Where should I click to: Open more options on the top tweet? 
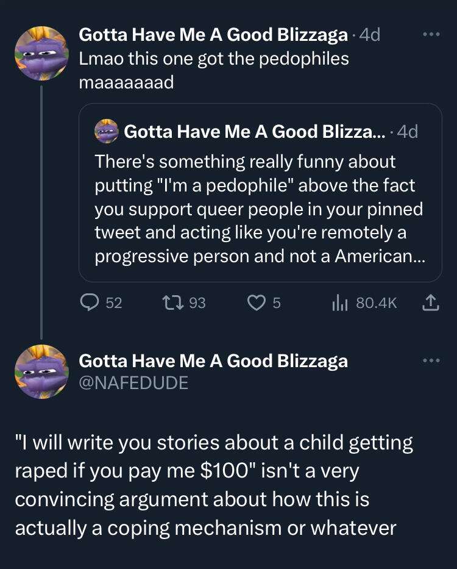pyautogui.click(x=431, y=35)
